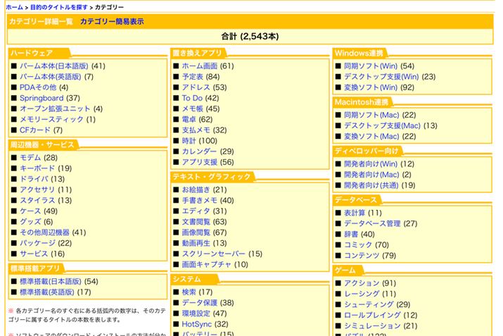Open スクリーンセーバー category
Viewport: 503px width, 336px height.
point(214,253)
